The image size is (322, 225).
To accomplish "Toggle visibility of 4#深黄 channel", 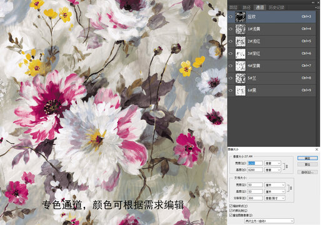I will coord(231,66).
